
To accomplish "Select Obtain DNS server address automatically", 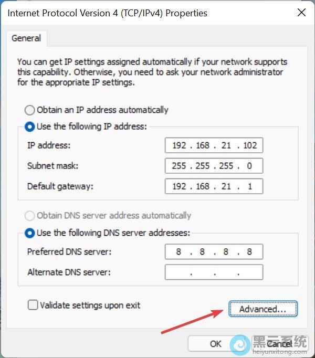I will click(30, 216).
